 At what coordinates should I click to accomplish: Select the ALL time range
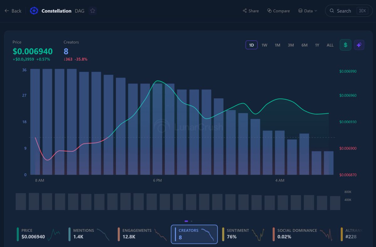pyautogui.click(x=330, y=45)
